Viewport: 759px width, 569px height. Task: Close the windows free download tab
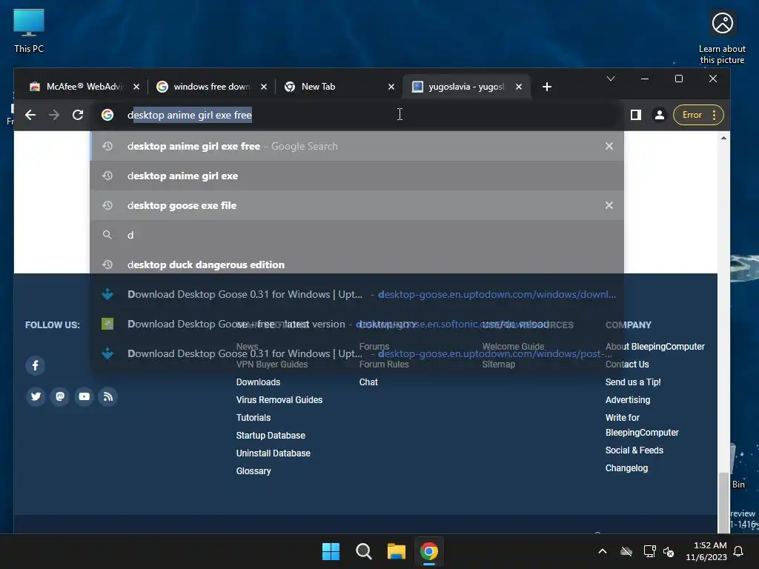(264, 87)
